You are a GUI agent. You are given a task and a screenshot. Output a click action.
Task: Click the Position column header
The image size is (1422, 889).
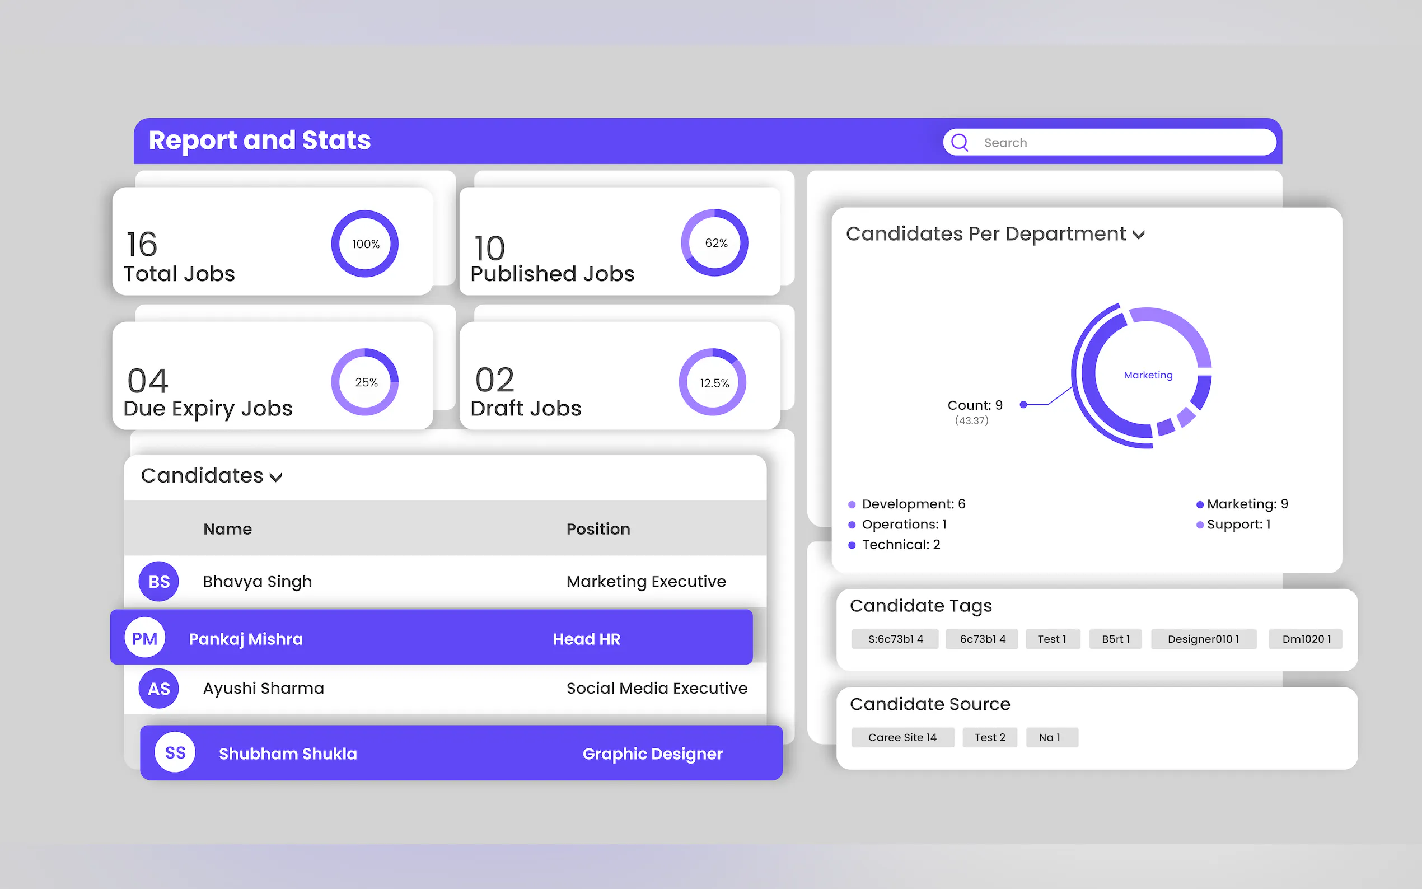pyautogui.click(x=598, y=529)
